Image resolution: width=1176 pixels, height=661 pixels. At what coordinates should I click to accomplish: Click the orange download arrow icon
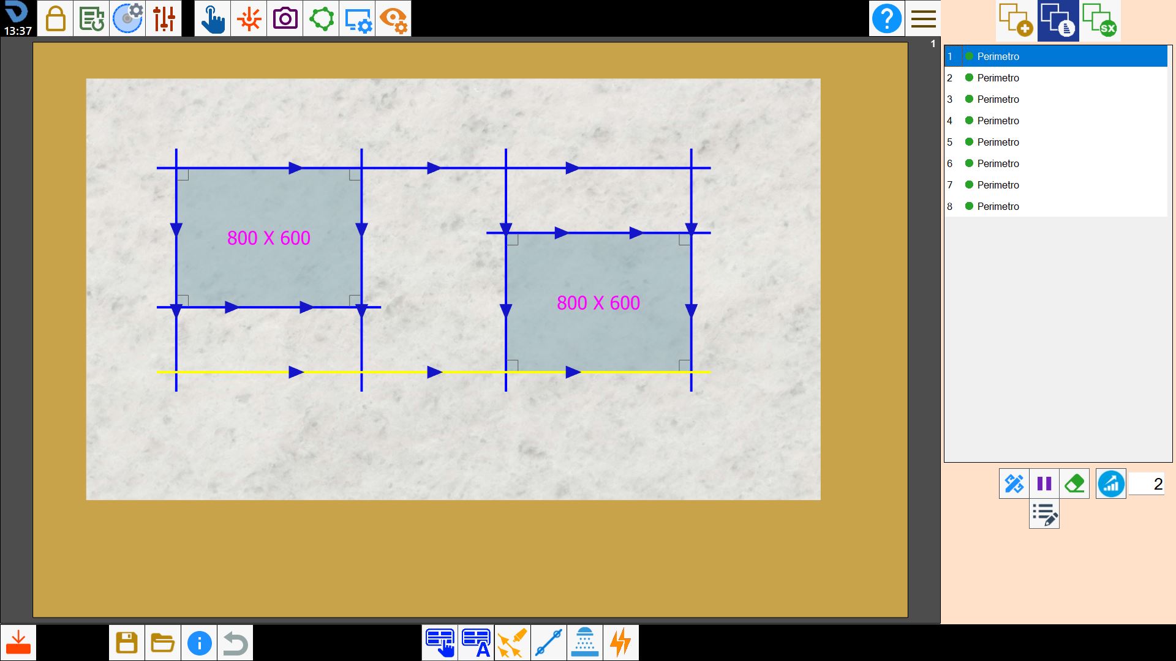[x=18, y=643]
